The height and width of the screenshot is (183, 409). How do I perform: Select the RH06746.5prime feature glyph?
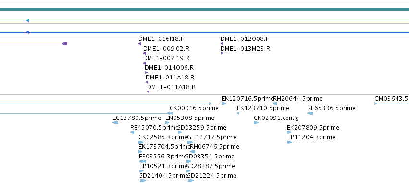point(192,152)
